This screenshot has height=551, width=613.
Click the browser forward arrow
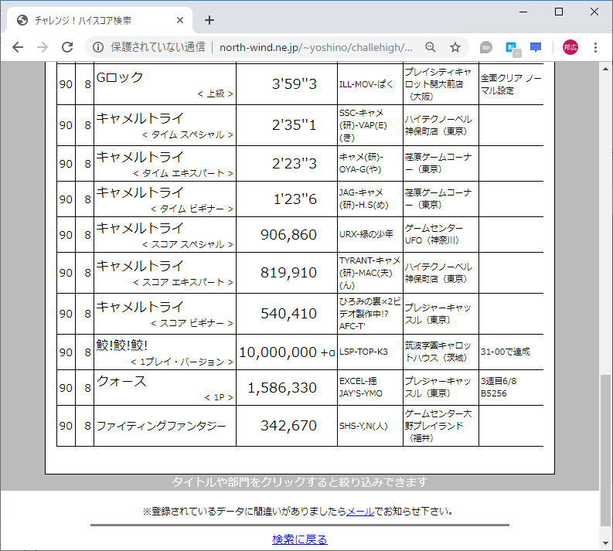tap(43, 47)
